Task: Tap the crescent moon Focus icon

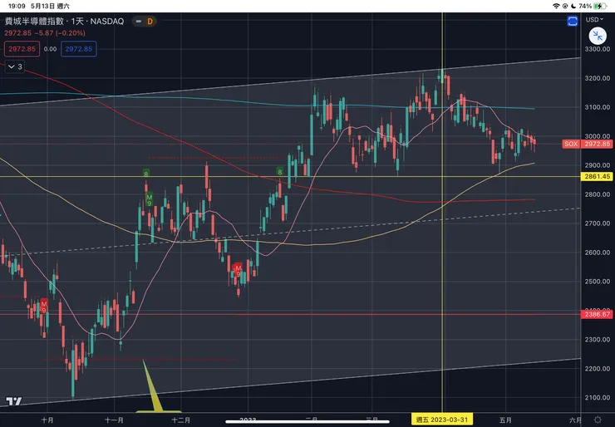Action: click(x=573, y=6)
